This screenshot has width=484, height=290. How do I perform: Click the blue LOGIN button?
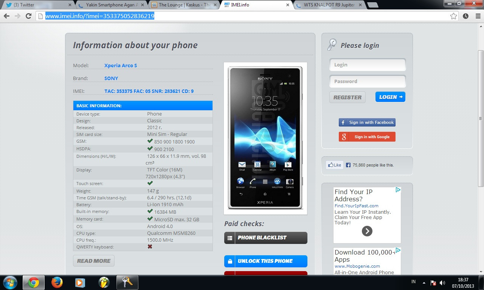[x=390, y=97]
